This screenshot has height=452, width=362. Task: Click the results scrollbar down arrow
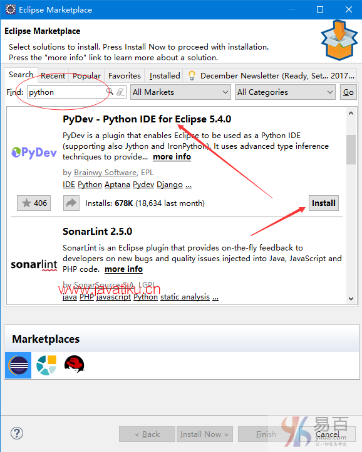pyautogui.click(x=351, y=299)
